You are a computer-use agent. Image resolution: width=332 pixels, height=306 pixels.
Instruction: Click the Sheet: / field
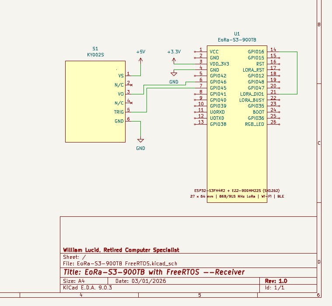[74, 257]
